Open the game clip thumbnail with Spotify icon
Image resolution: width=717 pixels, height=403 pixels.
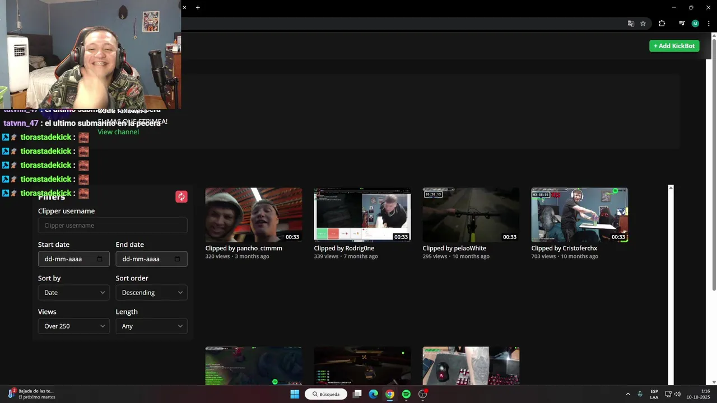[x=254, y=366]
